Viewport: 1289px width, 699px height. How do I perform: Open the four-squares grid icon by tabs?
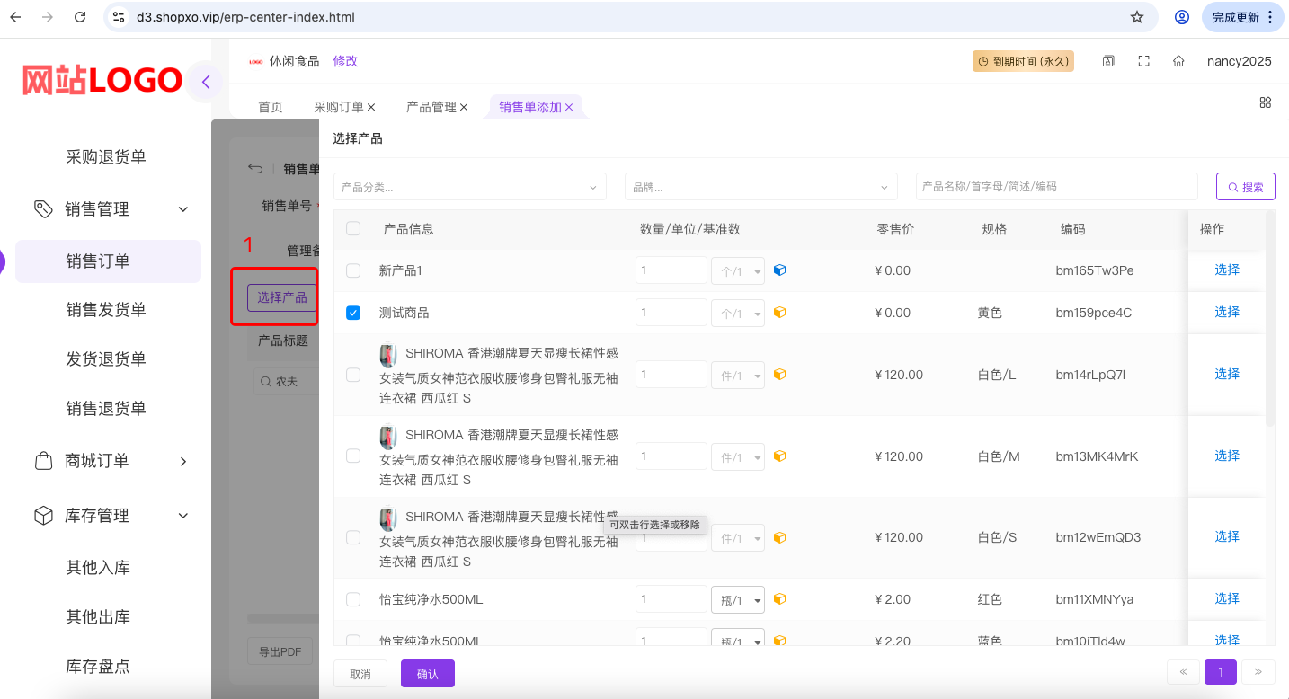[x=1265, y=102]
